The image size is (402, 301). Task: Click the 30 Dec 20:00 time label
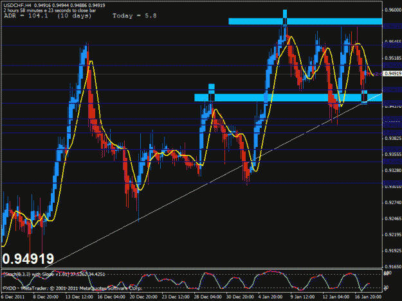pyautogui.click(x=240, y=297)
